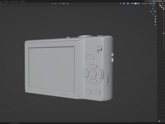Toggle camera view icon
This screenshot has height=124, width=165.
click(x=155, y=22)
